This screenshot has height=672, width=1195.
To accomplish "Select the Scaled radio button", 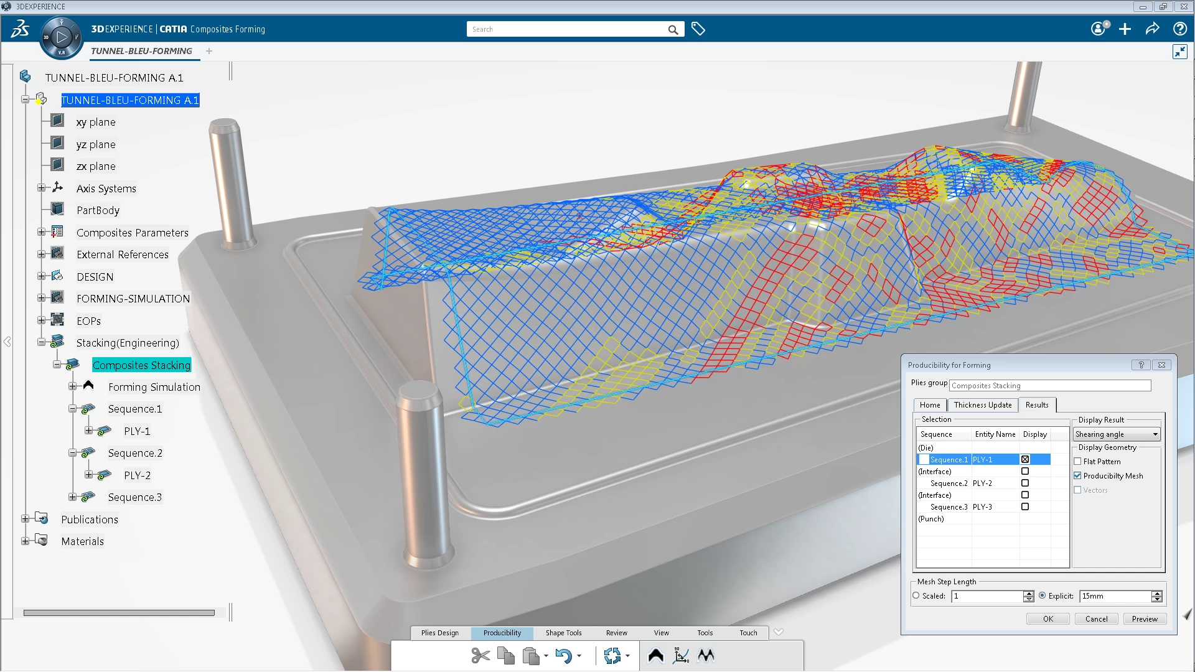I will pos(917,595).
